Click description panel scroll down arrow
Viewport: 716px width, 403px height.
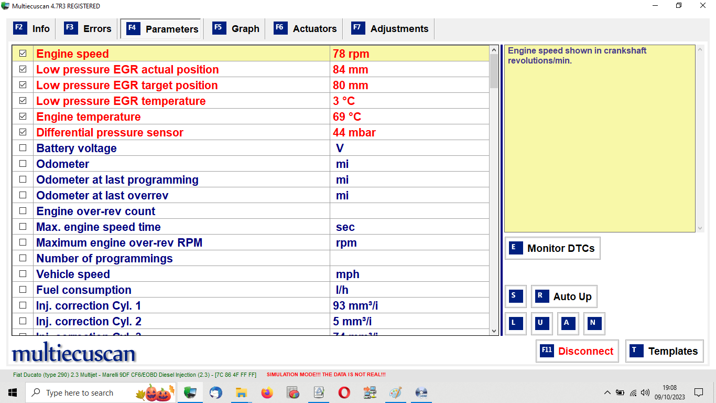(x=700, y=228)
